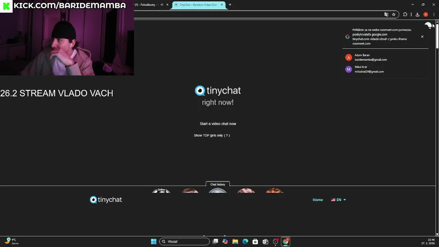Click the translate page icon in address bar
The image size is (439, 247).
click(x=386, y=14)
